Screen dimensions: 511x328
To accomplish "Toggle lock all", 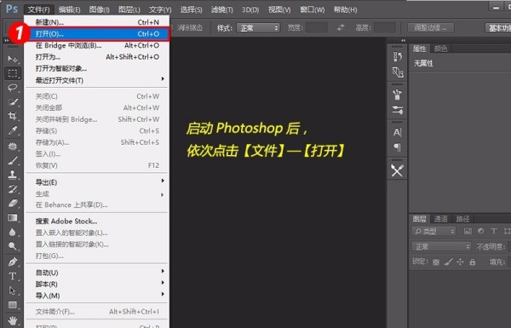I will pos(473,262).
